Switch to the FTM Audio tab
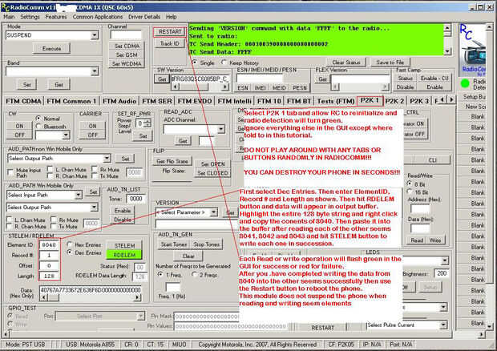The image size is (497, 351). [119, 101]
